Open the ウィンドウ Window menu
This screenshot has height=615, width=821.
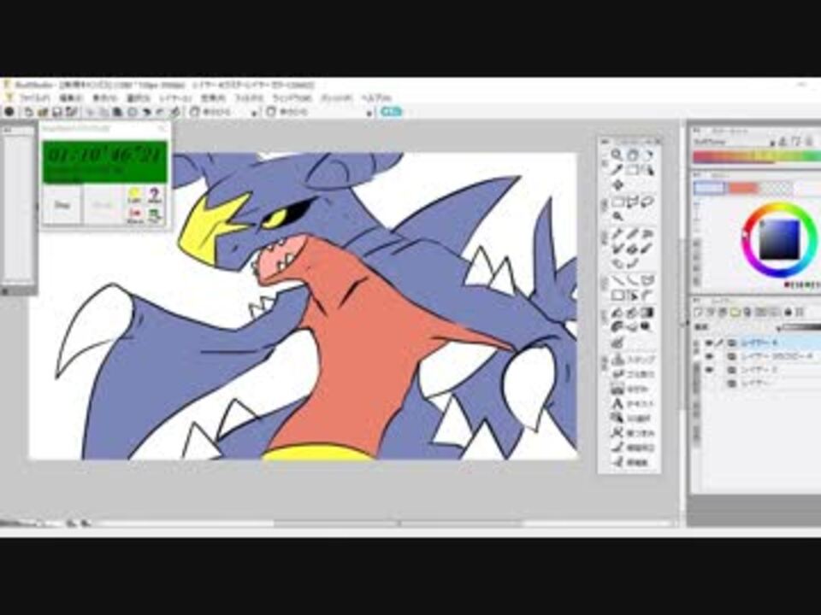click(291, 97)
